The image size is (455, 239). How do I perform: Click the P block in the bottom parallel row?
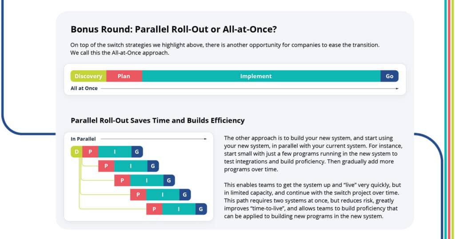154,209
